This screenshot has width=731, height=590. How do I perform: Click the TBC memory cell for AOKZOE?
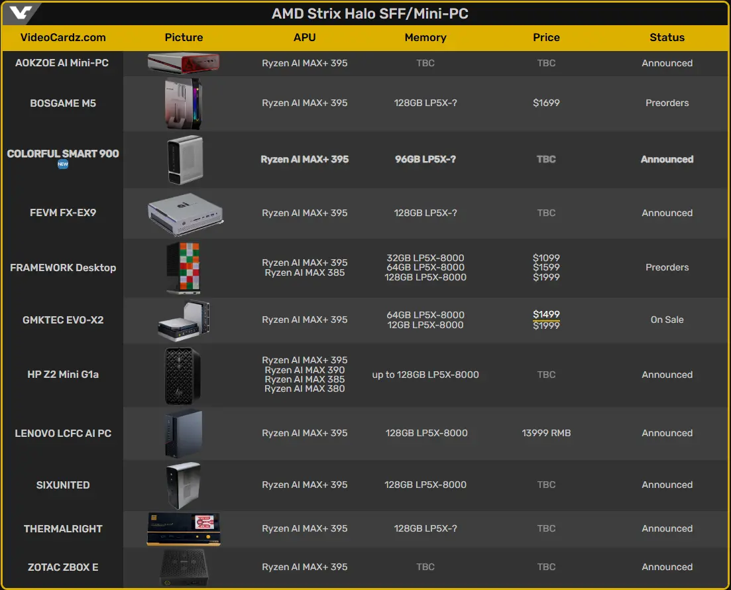[425, 63]
